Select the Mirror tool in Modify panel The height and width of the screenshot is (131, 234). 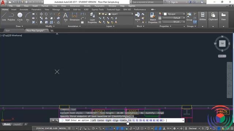click(46, 18)
